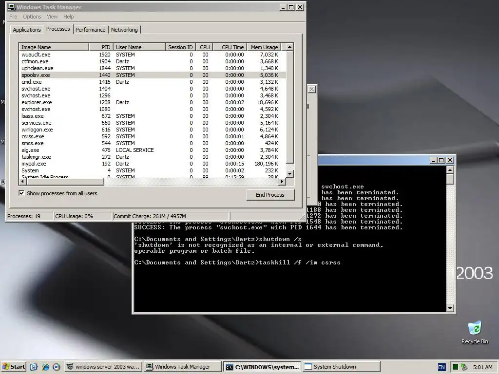The image size is (499, 374).
Task: Select svchost.exe with PID 1404
Action: coord(153,89)
